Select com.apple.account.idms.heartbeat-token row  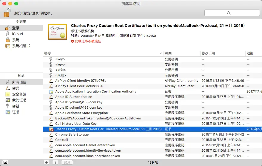point(152,156)
